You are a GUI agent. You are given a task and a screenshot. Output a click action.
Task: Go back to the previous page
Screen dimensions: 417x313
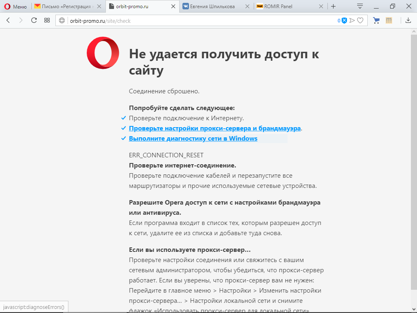click(8, 20)
